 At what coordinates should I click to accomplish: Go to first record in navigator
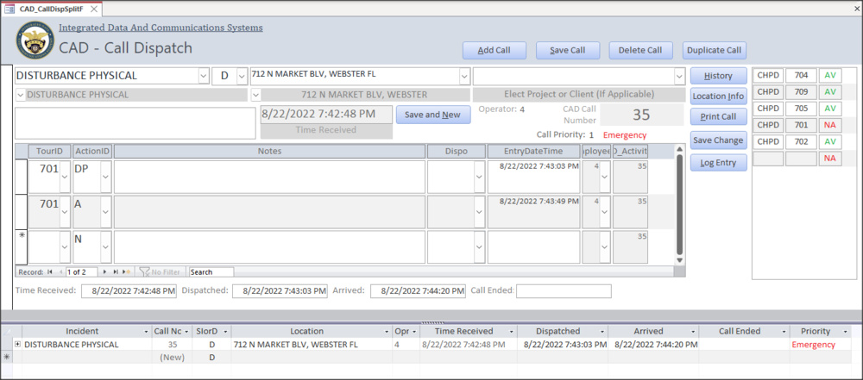(x=49, y=271)
